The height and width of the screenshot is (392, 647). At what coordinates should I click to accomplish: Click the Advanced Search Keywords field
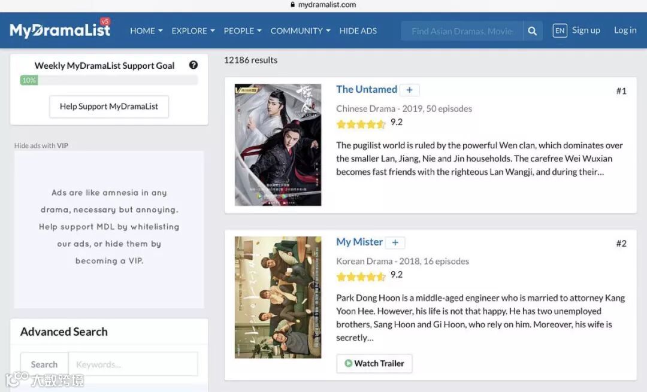pos(133,364)
